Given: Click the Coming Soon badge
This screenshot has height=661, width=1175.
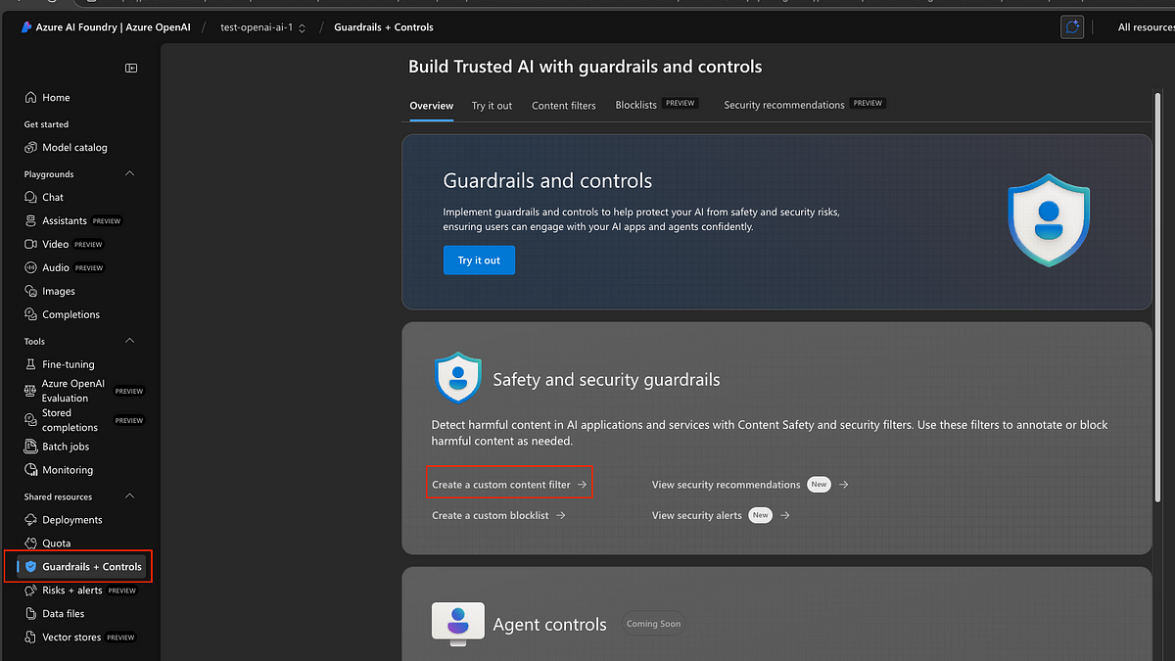Looking at the screenshot, I should [x=655, y=624].
